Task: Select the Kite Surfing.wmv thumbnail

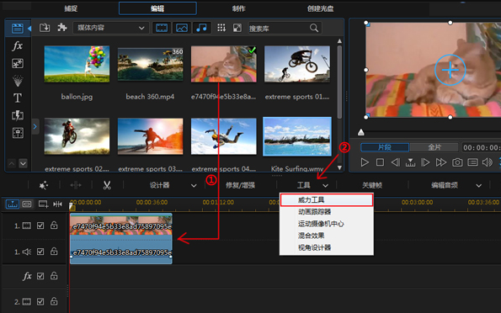Action: click(x=297, y=136)
